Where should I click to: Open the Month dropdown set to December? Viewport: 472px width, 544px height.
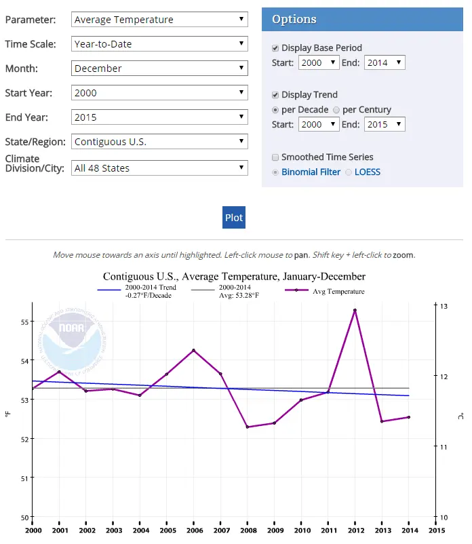point(159,69)
